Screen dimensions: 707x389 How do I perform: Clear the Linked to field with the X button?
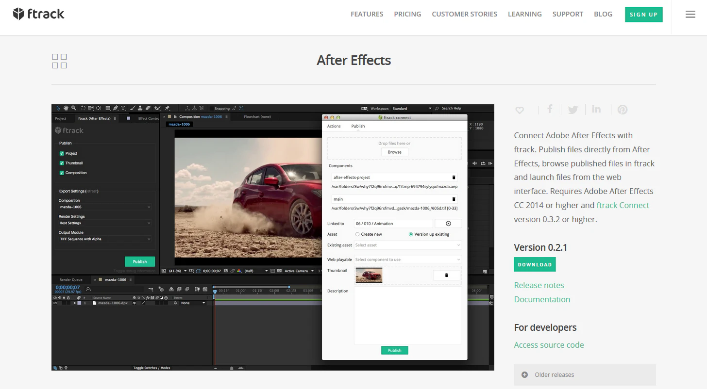(448, 224)
